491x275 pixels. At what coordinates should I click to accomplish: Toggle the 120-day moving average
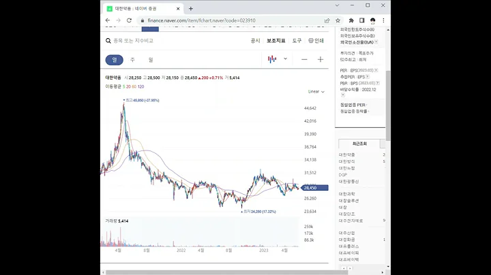[x=140, y=86]
